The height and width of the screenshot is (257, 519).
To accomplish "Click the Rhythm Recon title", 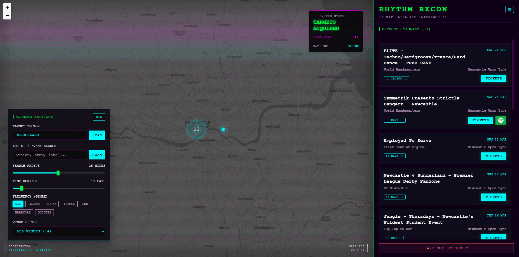I will (x=413, y=9).
